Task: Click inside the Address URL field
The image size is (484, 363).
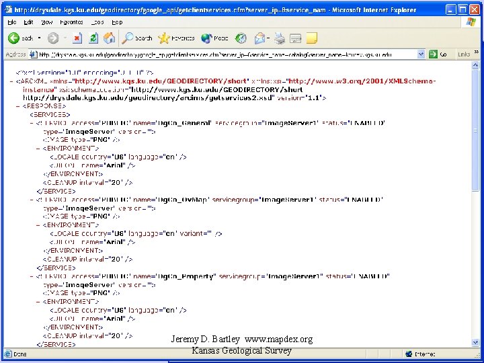Action: [x=227, y=54]
